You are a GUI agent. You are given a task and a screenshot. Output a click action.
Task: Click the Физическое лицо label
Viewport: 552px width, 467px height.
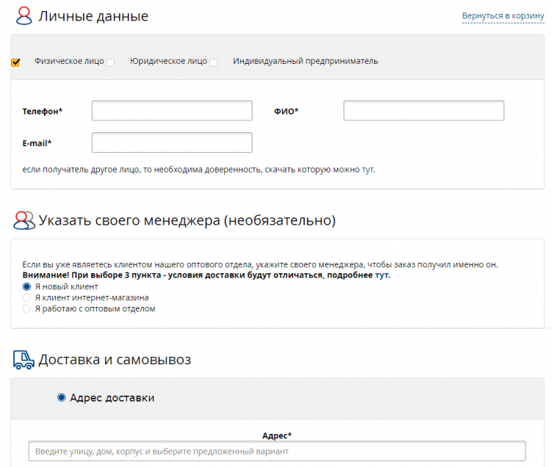[x=69, y=61]
